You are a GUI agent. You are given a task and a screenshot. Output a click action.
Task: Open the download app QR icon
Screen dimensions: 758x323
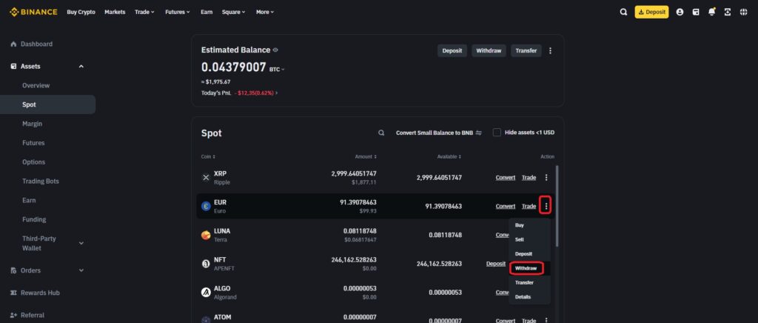point(728,12)
